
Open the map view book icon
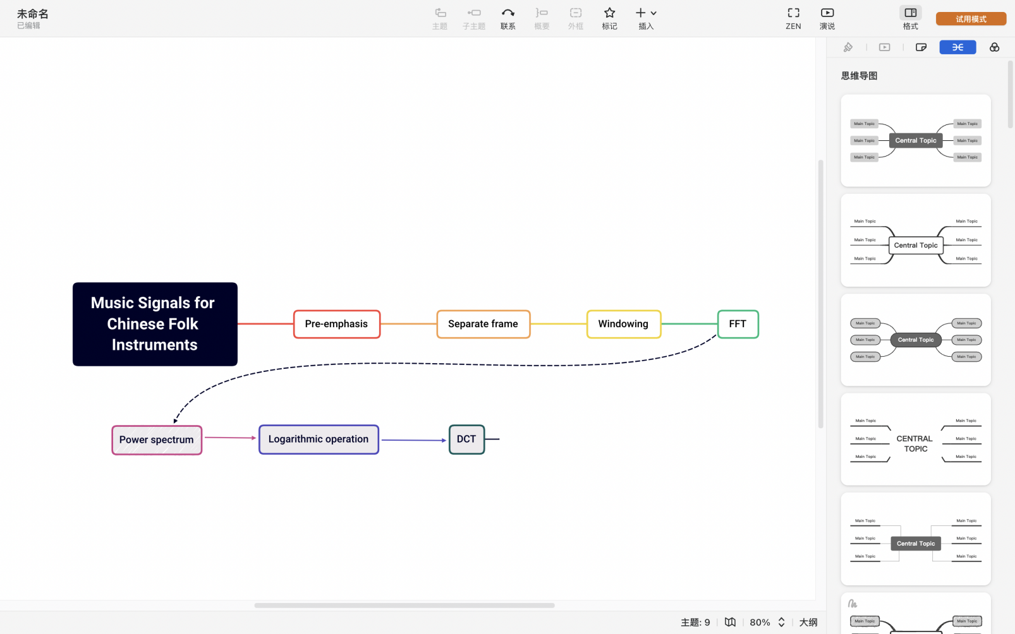tap(730, 622)
